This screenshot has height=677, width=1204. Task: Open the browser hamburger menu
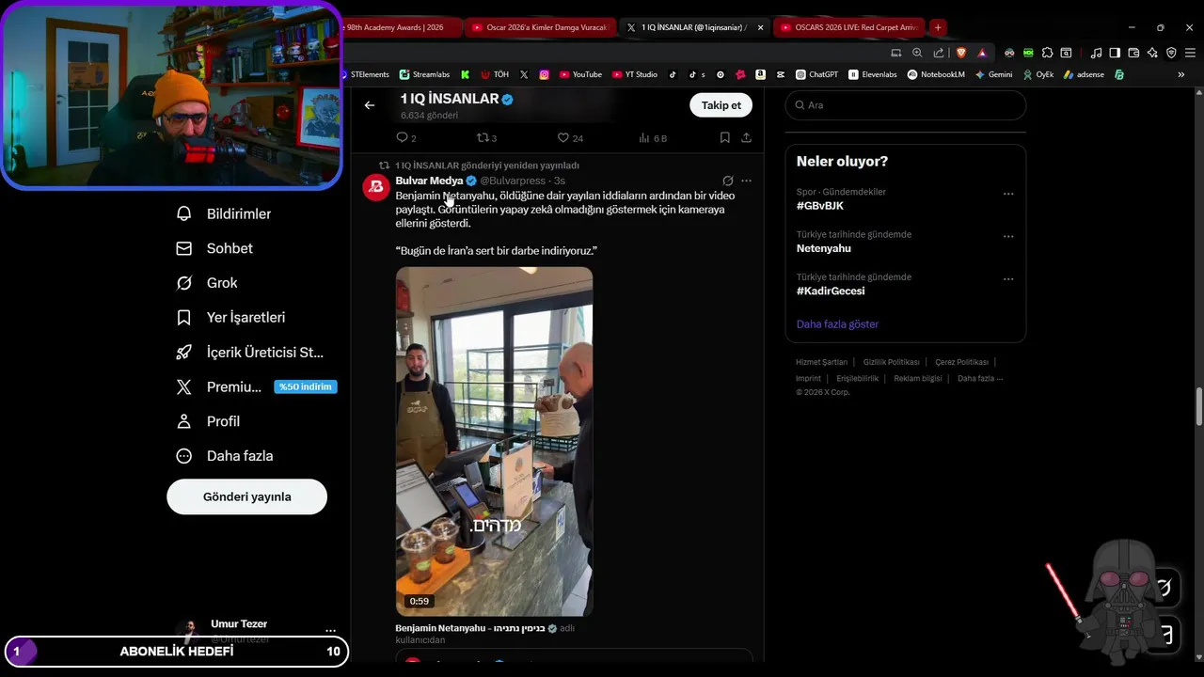pyautogui.click(x=1190, y=53)
